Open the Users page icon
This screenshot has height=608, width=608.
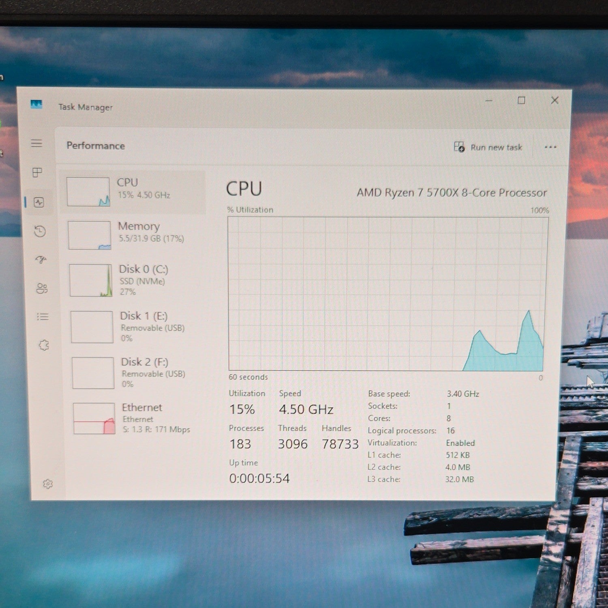(42, 288)
